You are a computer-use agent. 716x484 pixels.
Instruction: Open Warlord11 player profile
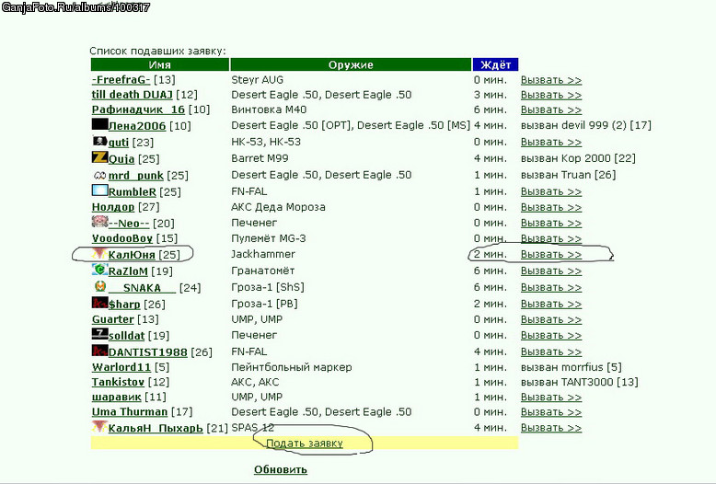(121, 367)
